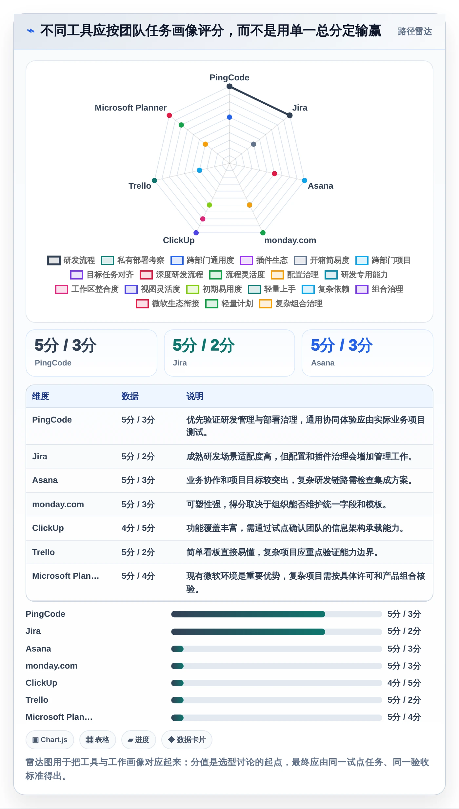Hide the 深度研发流程 legend dataset
The height and width of the screenshot is (809, 459).
coord(171,275)
